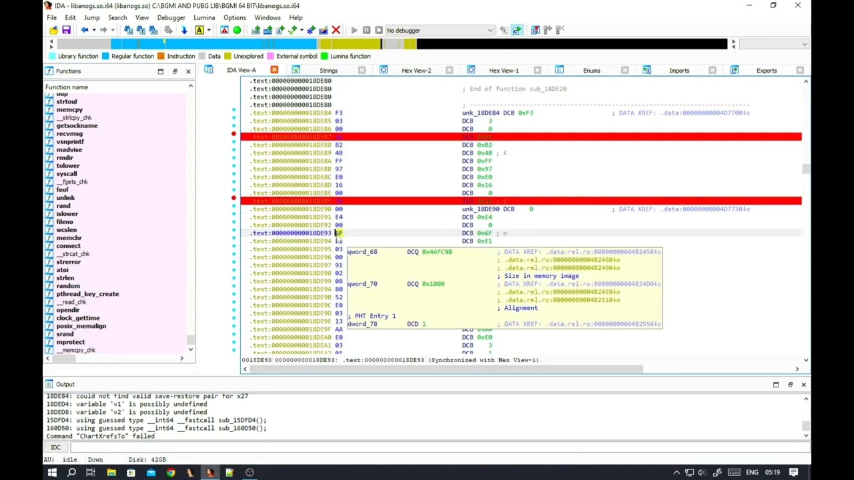Jump forward with the right arrow icon

click(x=103, y=30)
